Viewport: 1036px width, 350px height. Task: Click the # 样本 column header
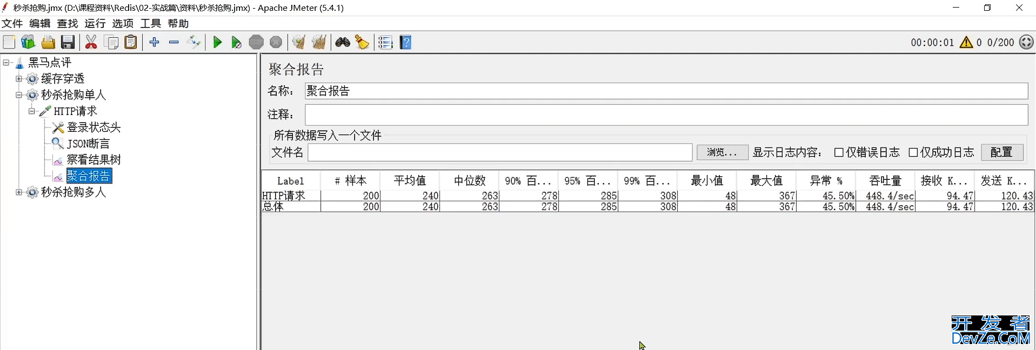(x=350, y=180)
